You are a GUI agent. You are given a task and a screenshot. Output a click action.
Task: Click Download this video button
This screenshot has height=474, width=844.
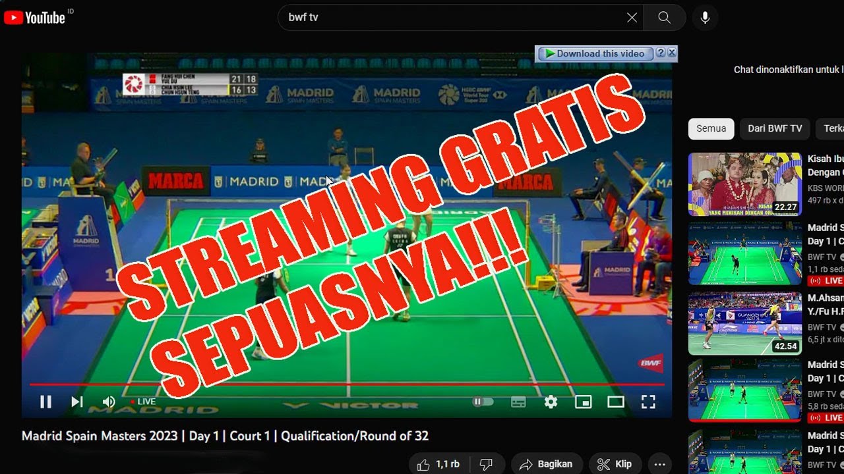click(595, 54)
